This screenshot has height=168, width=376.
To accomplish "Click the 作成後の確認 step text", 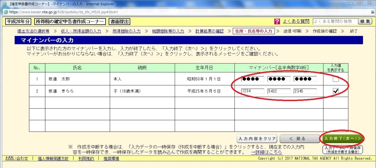I will 325,31.
